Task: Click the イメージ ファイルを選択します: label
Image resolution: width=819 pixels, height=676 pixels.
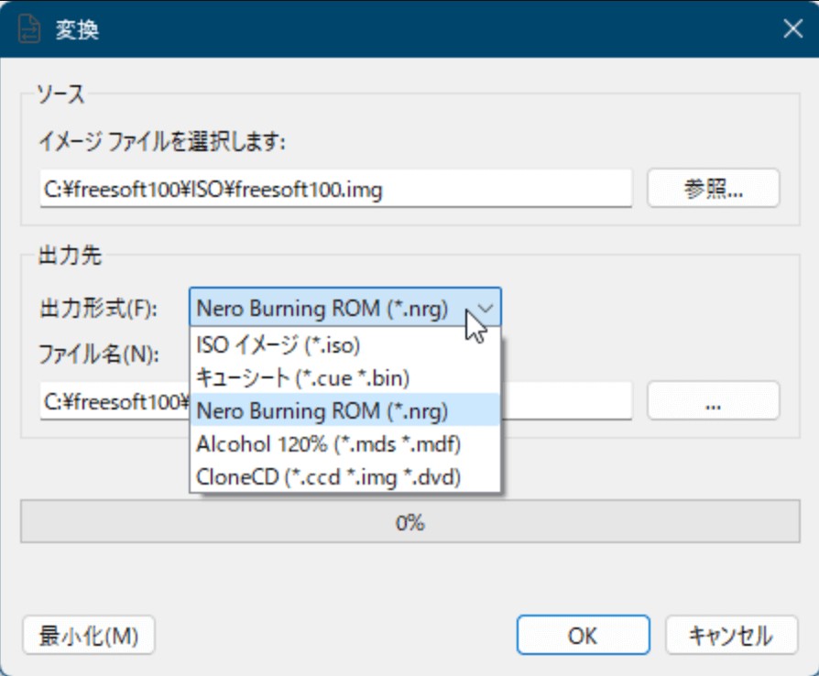Action: coord(162,141)
